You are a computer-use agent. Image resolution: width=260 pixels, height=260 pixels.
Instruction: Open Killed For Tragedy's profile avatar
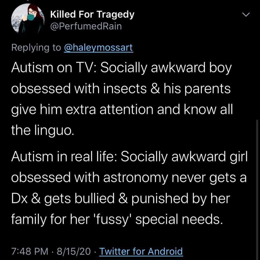tap(28, 19)
